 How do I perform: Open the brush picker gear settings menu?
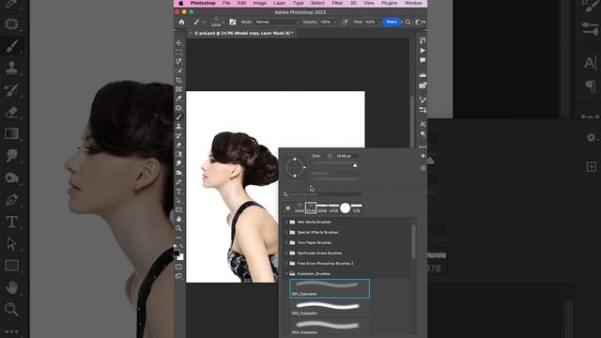[x=423, y=156]
